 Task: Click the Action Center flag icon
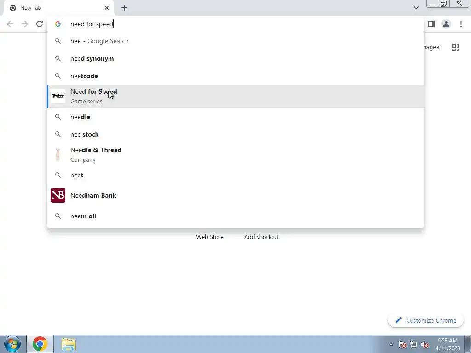tap(402, 344)
